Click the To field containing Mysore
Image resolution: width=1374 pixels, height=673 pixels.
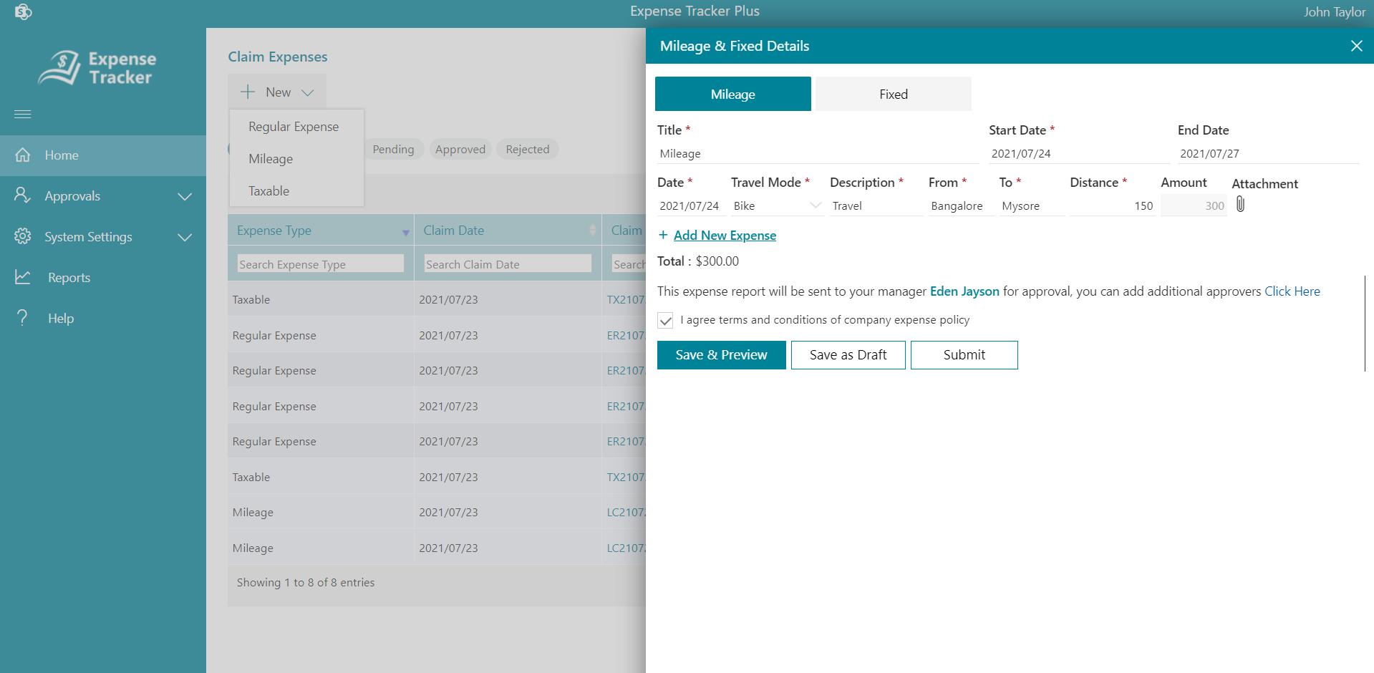tap(1032, 205)
